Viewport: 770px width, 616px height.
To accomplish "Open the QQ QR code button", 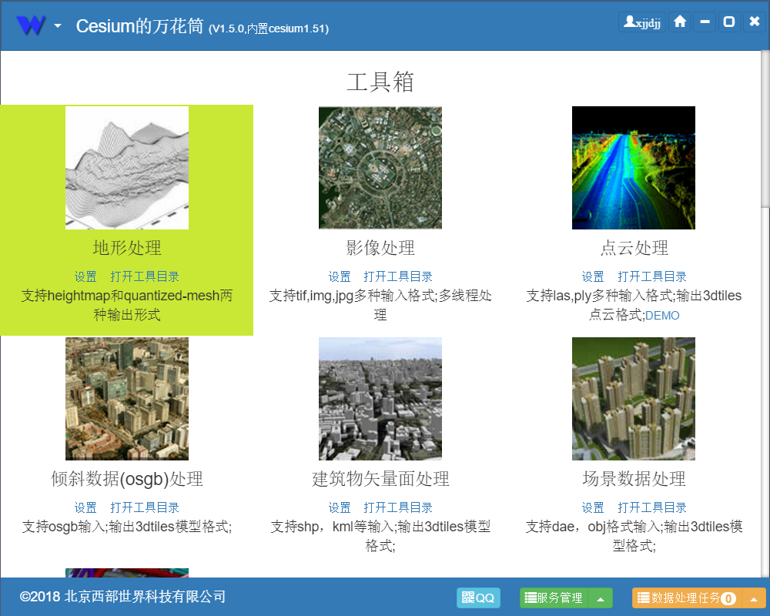I will coord(478,598).
